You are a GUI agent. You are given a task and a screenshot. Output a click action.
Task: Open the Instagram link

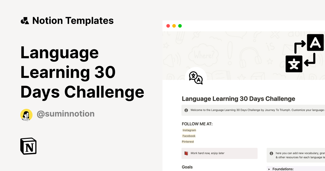(189, 130)
